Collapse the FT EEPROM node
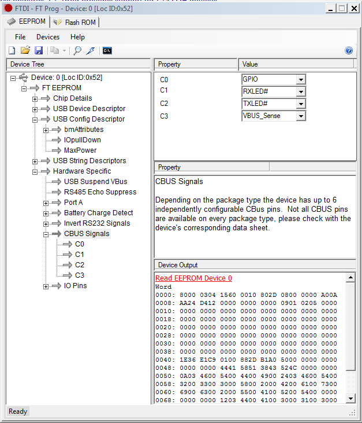This screenshot has width=362, height=423. (24, 89)
